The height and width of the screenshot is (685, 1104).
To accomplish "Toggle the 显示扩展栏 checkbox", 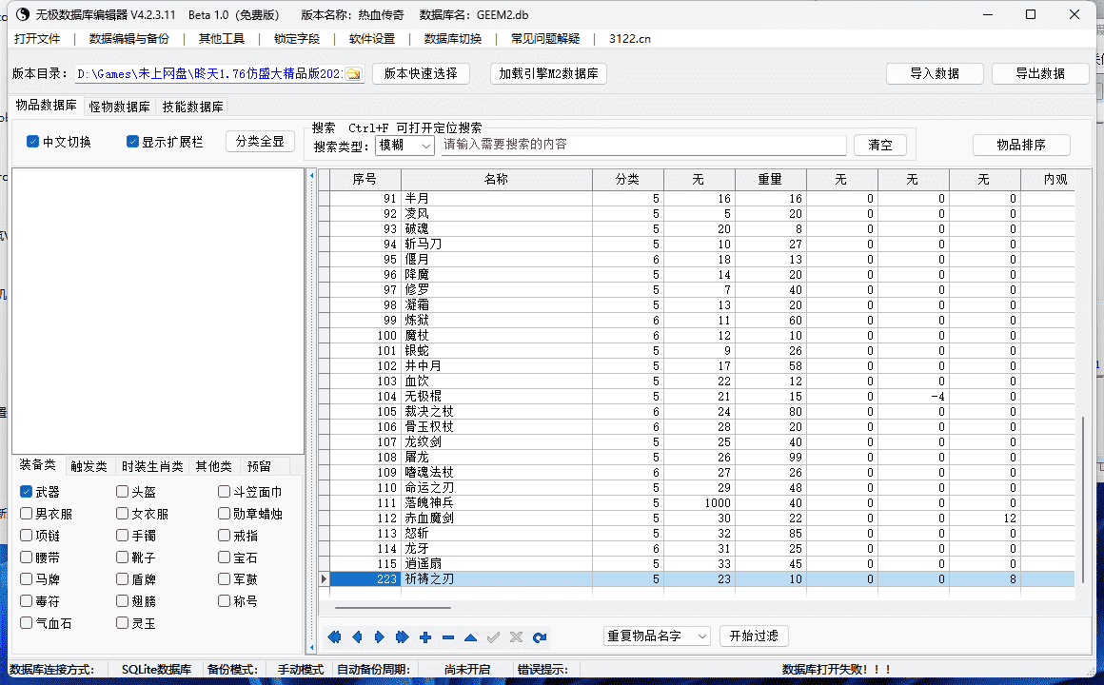I will coord(131,142).
